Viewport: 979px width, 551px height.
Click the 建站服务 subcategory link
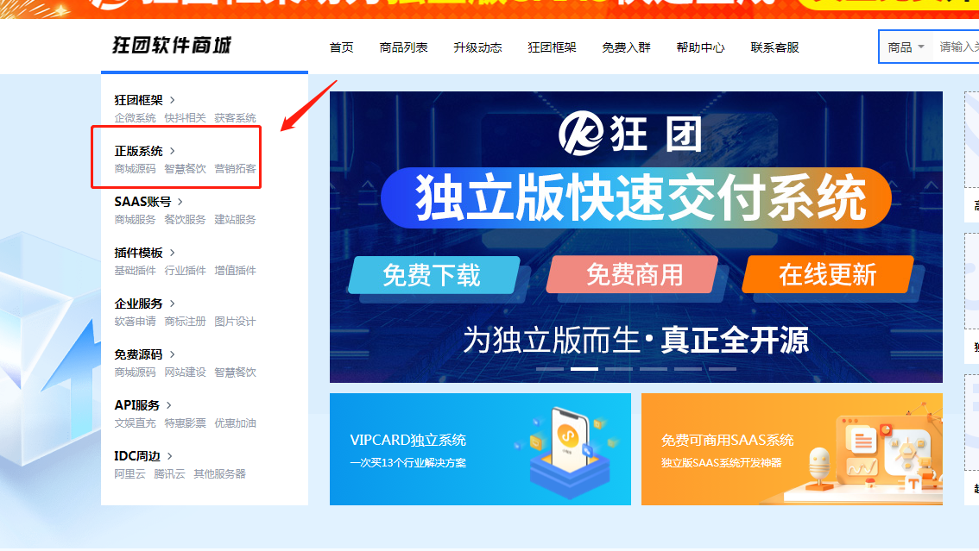[x=235, y=220]
